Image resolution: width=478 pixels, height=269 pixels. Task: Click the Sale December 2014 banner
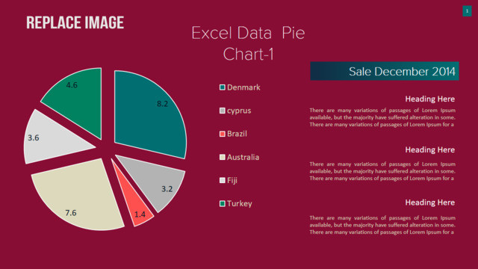tap(385, 71)
